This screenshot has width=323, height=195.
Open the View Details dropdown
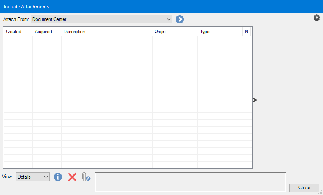(x=33, y=177)
